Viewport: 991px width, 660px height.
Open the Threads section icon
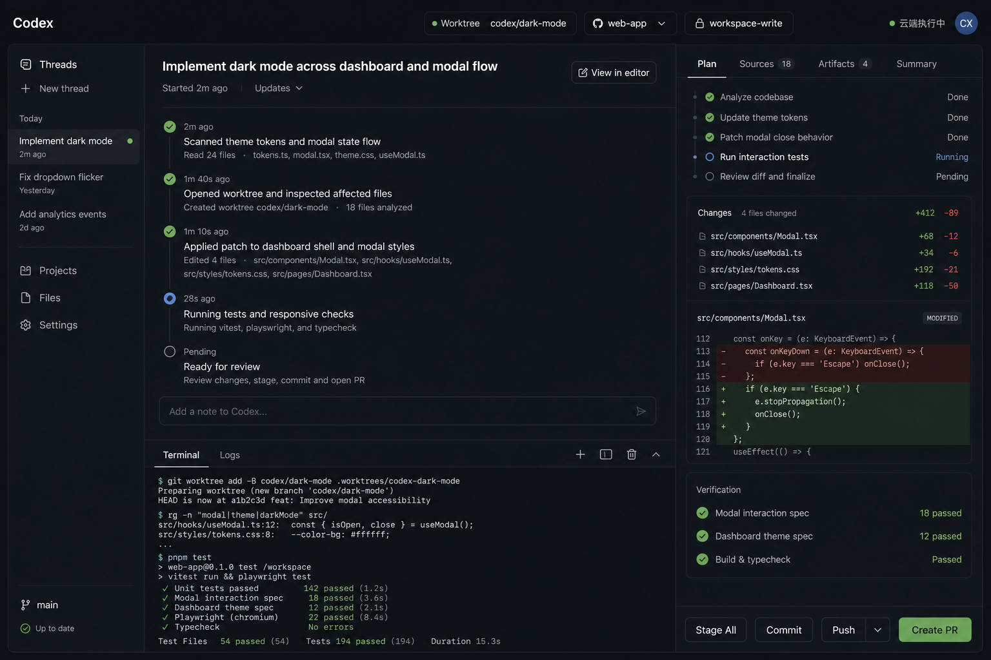26,64
